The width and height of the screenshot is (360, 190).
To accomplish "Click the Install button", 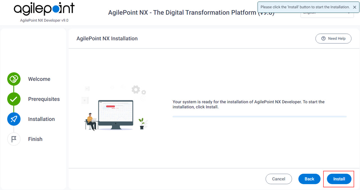I will [339, 179].
